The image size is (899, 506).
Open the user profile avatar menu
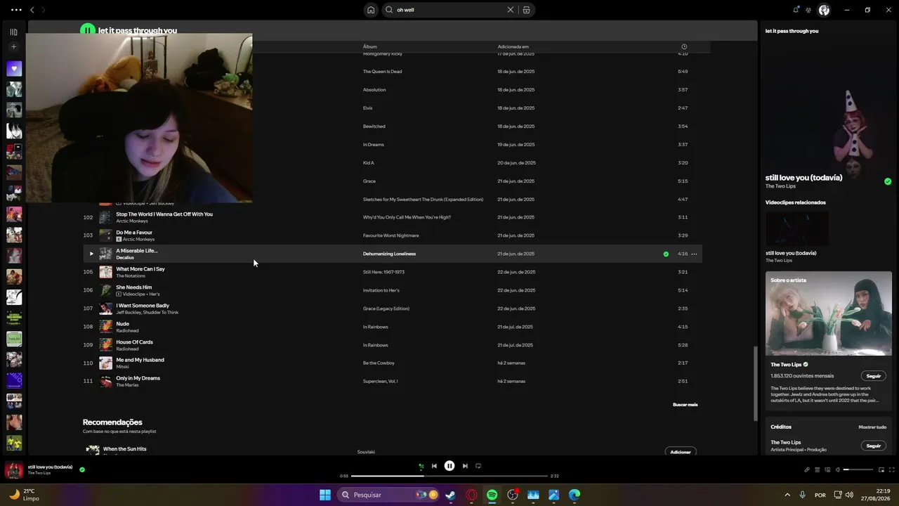tap(824, 10)
